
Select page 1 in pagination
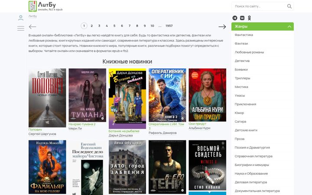pos(84,26)
